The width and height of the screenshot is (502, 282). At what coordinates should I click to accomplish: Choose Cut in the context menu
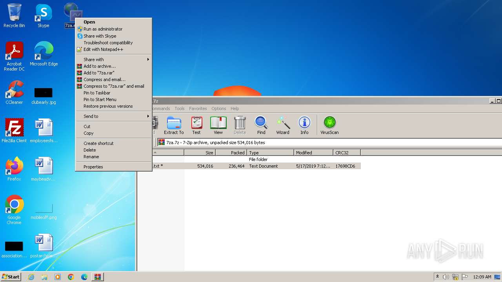pyautogui.click(x=113, y=127)
